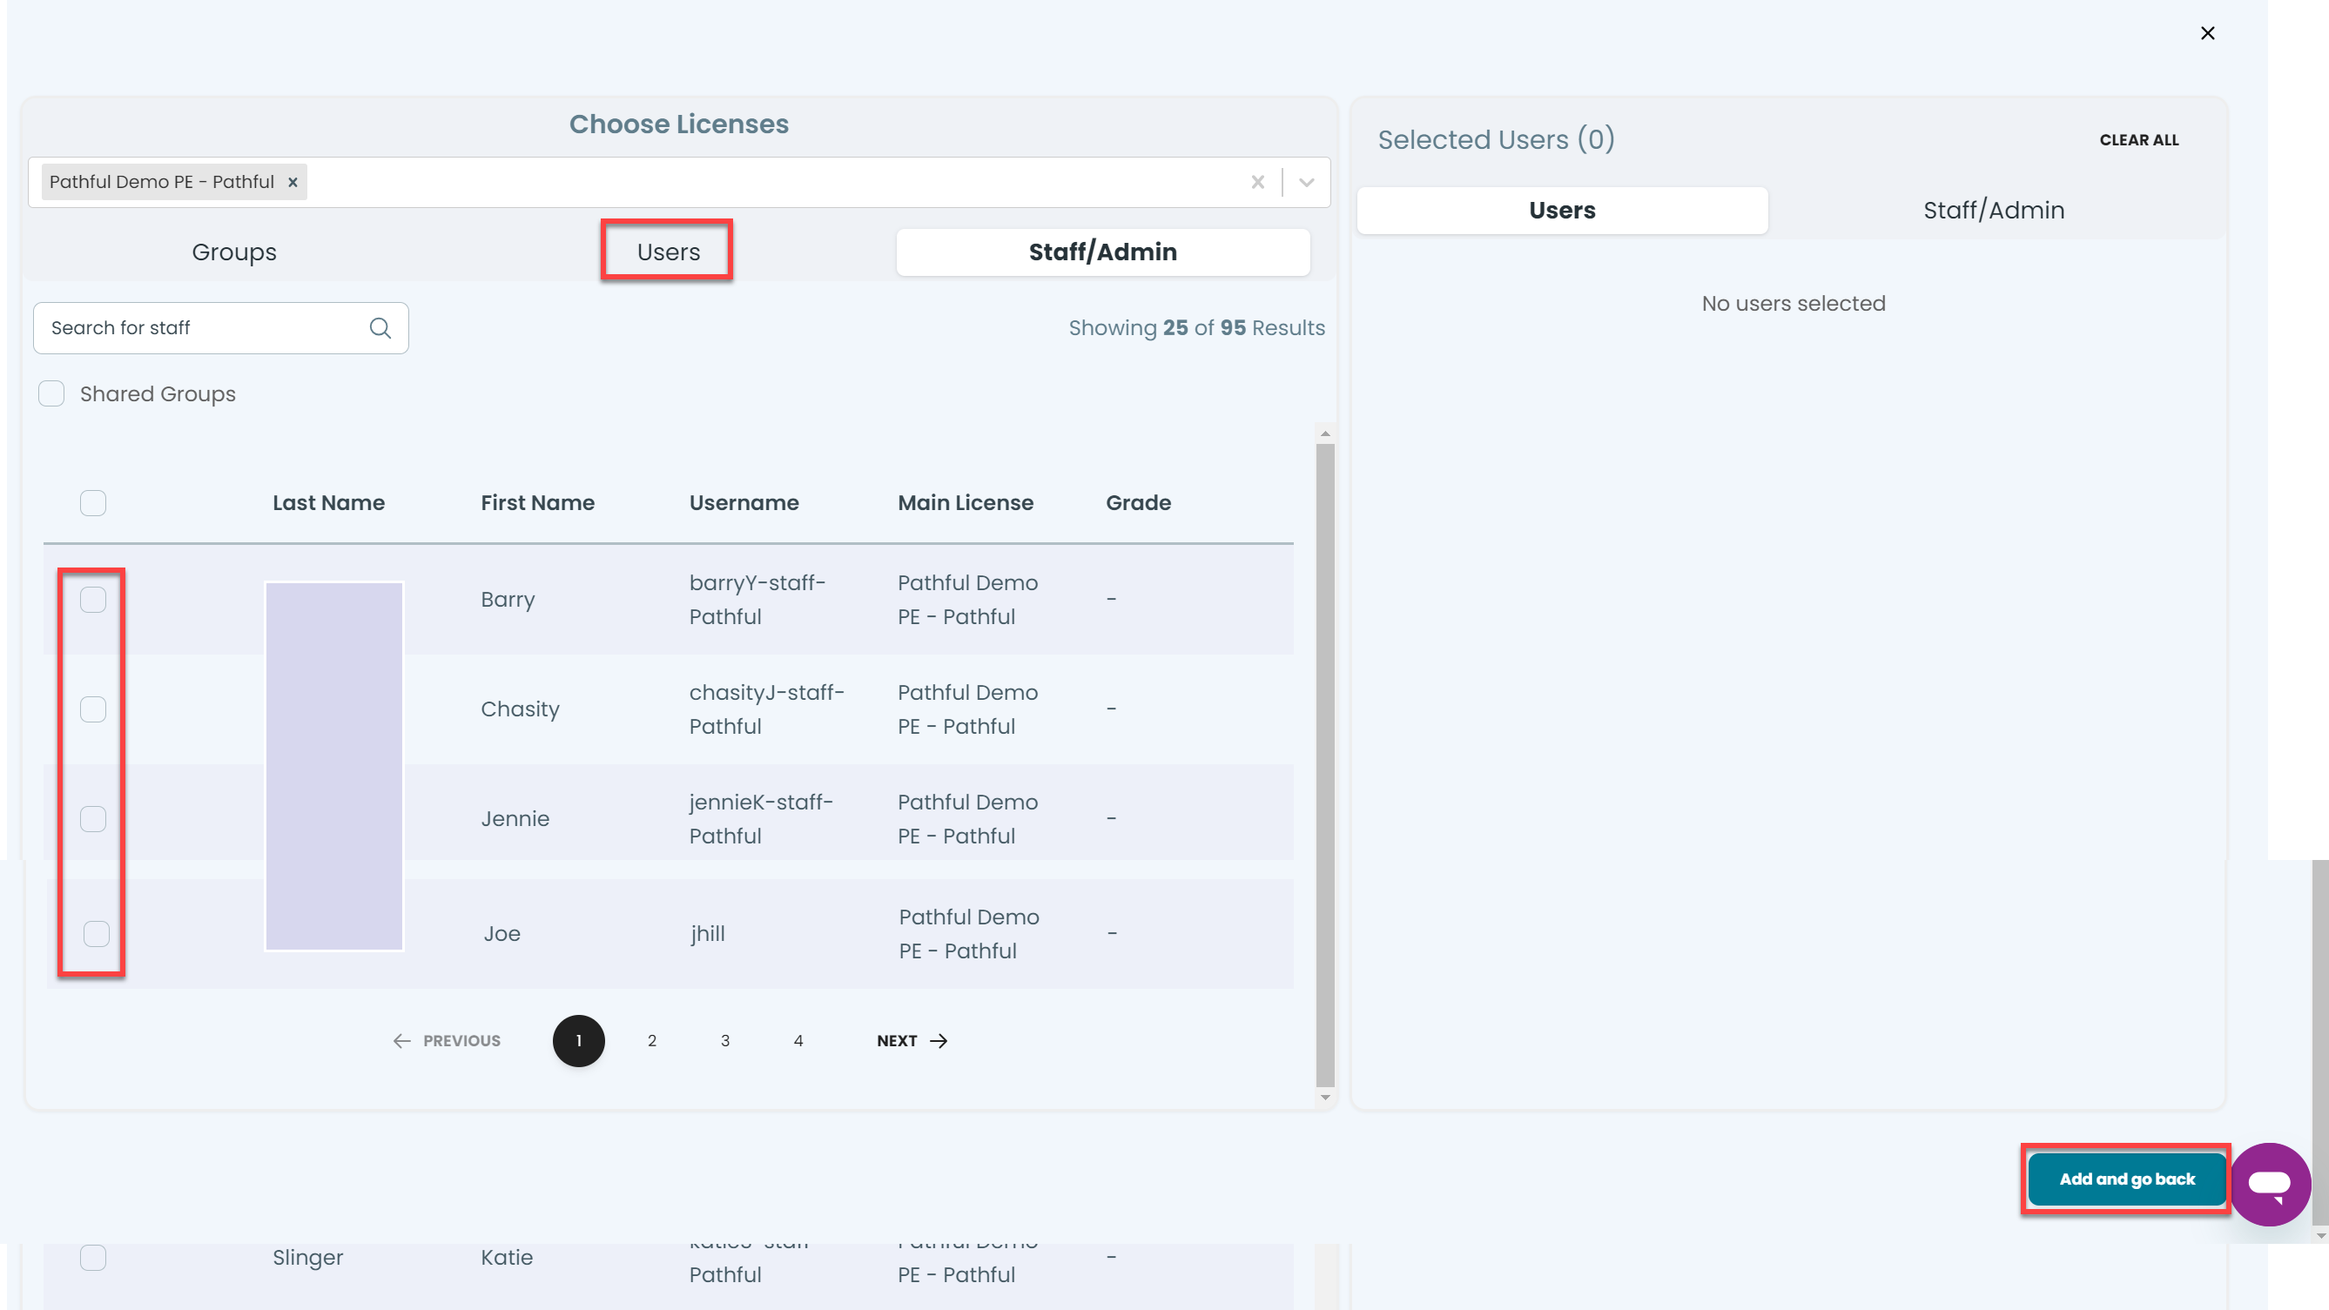The height and width of the screenshot is (1310, 2329).
Task: Clear all selected licenses in dropdown
Action: [x=1256, y=182]
